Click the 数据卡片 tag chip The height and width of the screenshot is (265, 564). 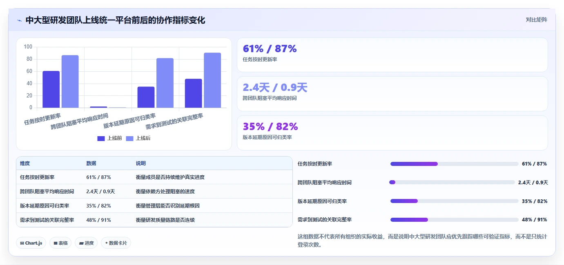[x=116, y=243]
